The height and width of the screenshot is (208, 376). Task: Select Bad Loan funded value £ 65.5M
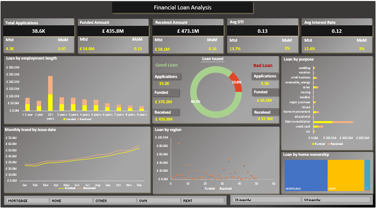(x=264, y=100)
